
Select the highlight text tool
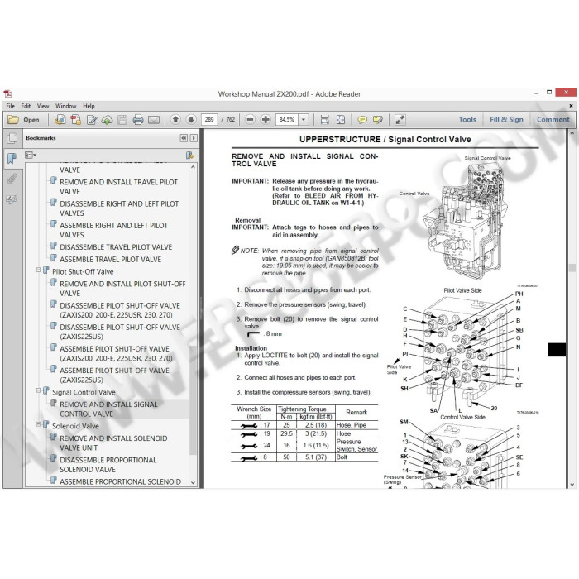[378, 120]
